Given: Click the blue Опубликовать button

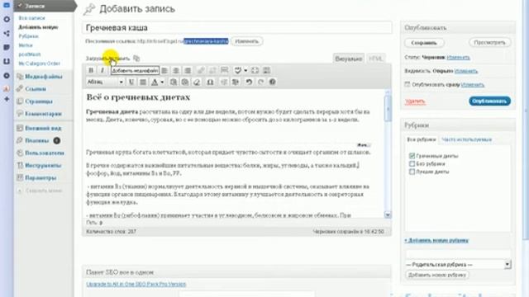Looking at the screenshot, I should pyautogui.click(x=489, y=101).
